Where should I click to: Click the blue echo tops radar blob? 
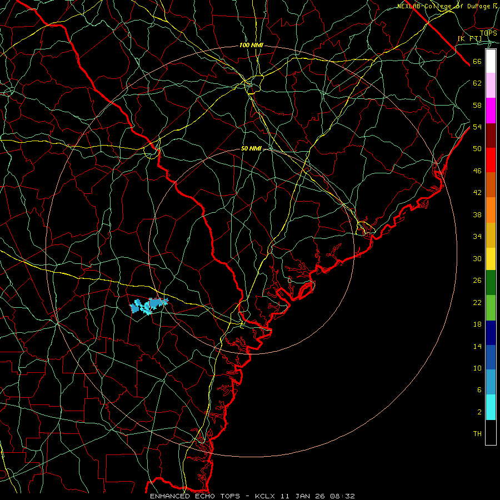(x=148, y=306)
